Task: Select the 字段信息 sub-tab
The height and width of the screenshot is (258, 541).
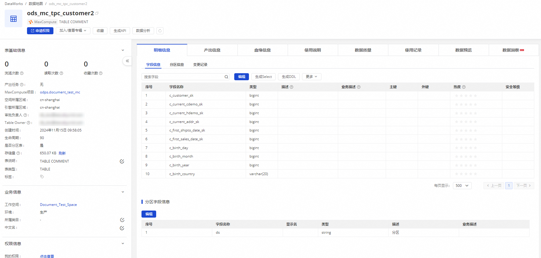Action: pos(153,65)
